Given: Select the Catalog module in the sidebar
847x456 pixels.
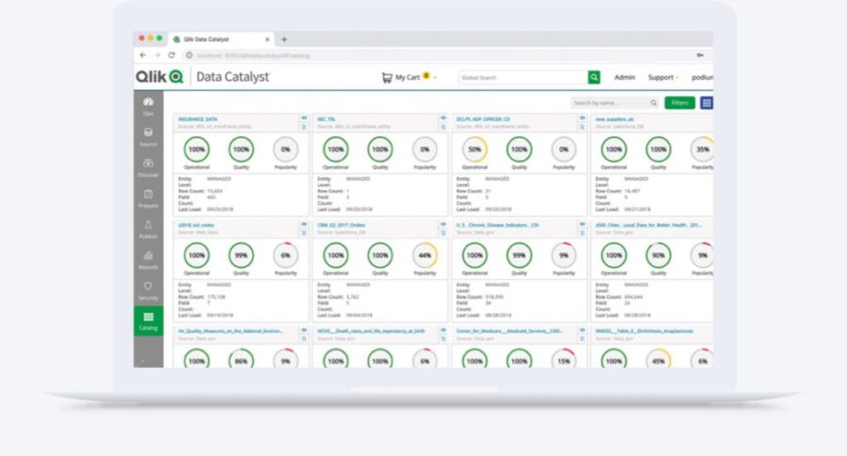Looking at the screenshot, I should (148, 321).
